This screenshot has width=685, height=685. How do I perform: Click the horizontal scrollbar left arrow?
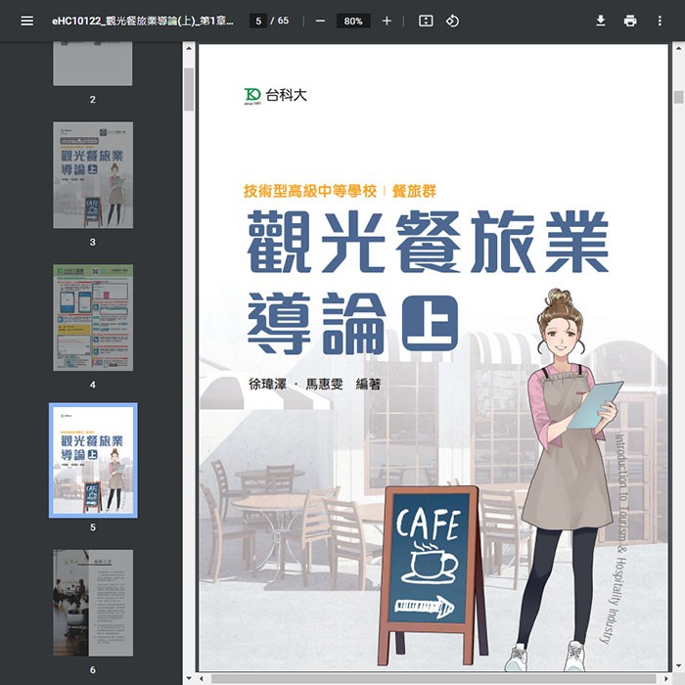203,678
